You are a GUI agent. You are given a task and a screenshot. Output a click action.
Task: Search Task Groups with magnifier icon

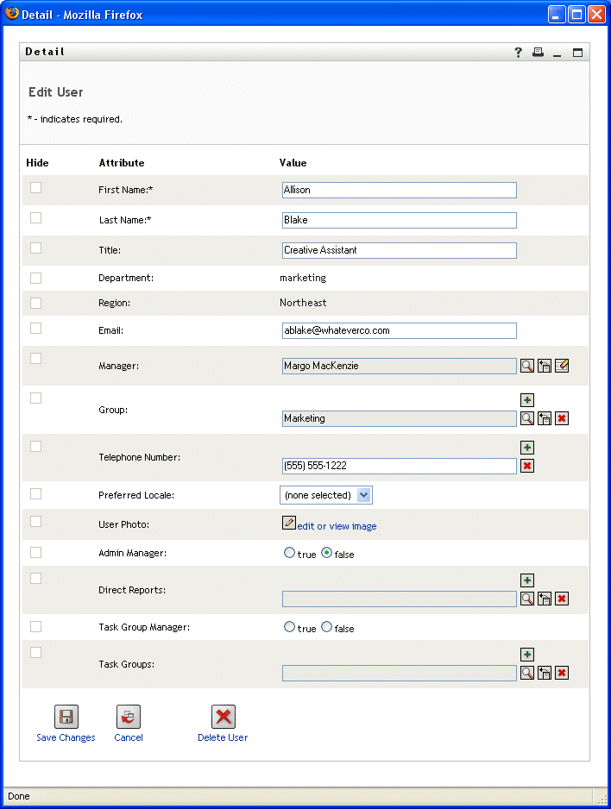pyautogui.click(x=526, y=673)
